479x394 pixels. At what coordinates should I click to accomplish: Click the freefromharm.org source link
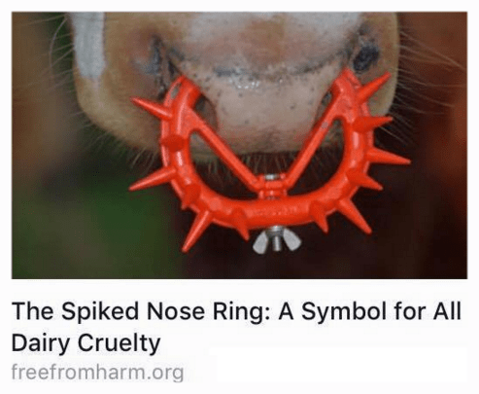click(97, 372)
